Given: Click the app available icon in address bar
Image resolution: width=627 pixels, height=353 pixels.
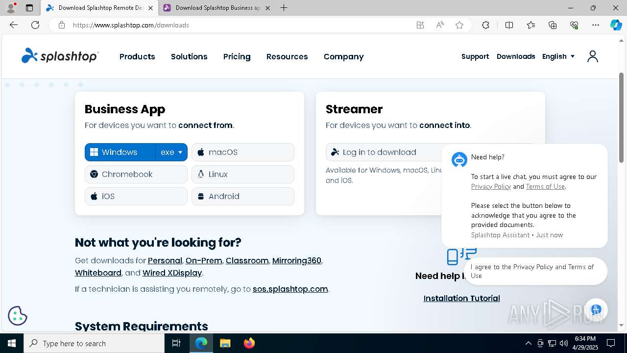Looking at the screenshot, I should 420,25.
